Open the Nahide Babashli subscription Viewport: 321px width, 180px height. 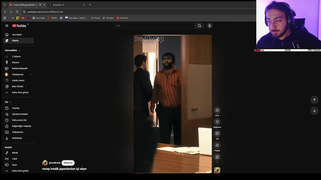[18, 68]
